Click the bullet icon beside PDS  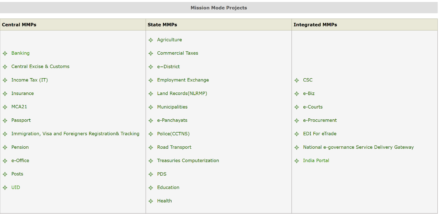(151, 174)
